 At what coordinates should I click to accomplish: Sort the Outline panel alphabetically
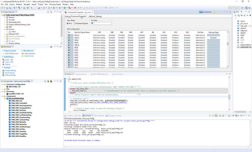[239, 15]
